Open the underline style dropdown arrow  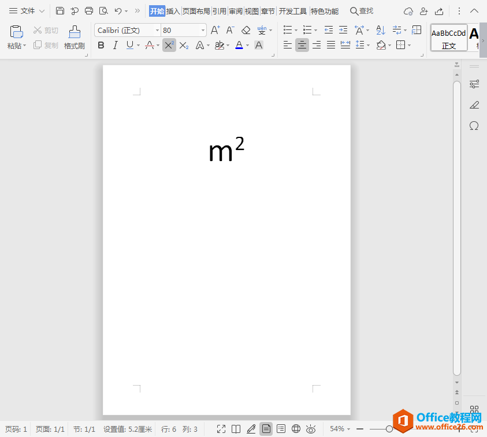pyautogui.click(x=138, y=46)
